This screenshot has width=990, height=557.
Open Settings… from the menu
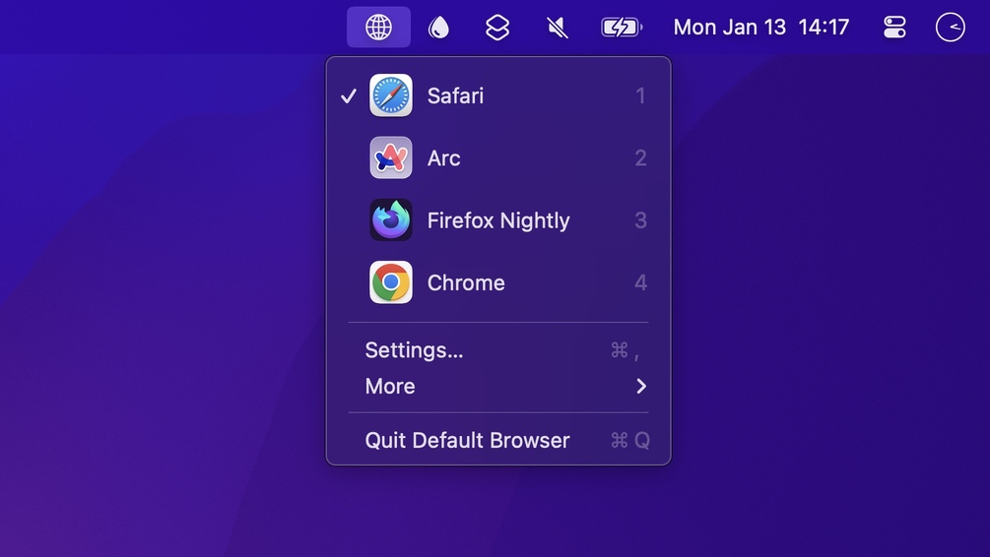(x=498, y=350)
